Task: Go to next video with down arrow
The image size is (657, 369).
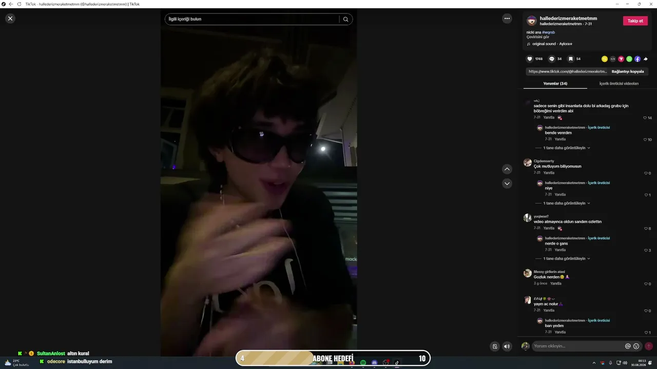Action: coord(507,183)
